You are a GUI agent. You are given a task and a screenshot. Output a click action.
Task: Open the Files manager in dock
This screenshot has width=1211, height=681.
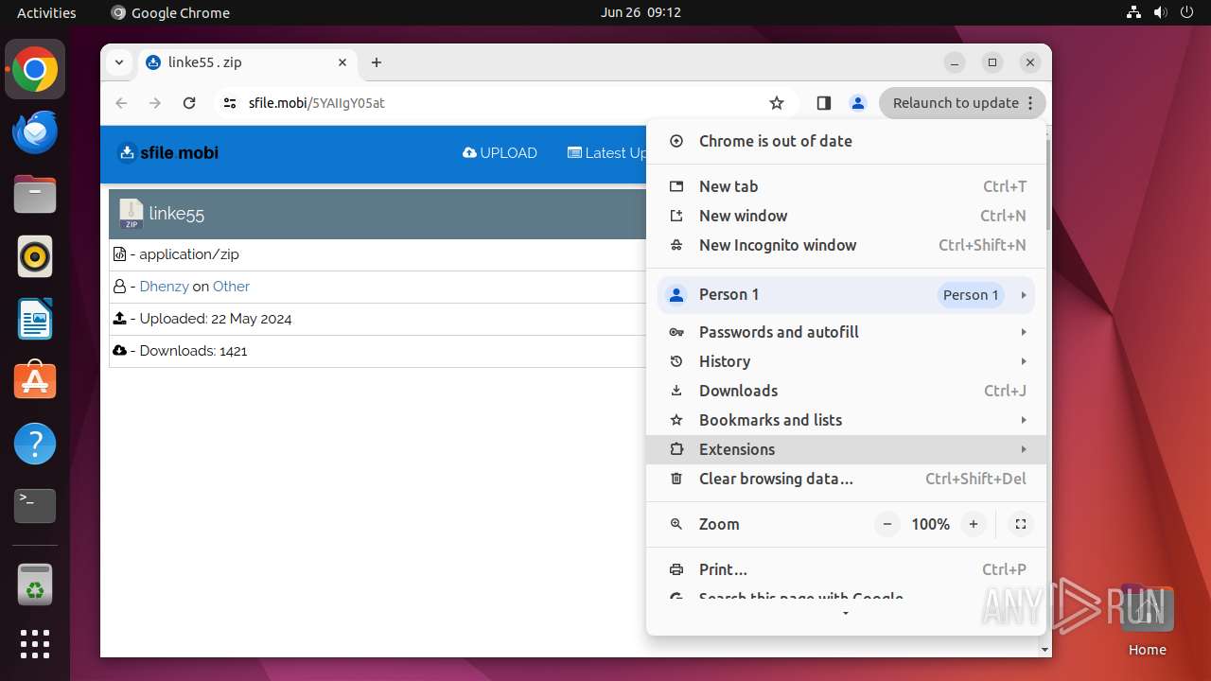click(35, 195)
